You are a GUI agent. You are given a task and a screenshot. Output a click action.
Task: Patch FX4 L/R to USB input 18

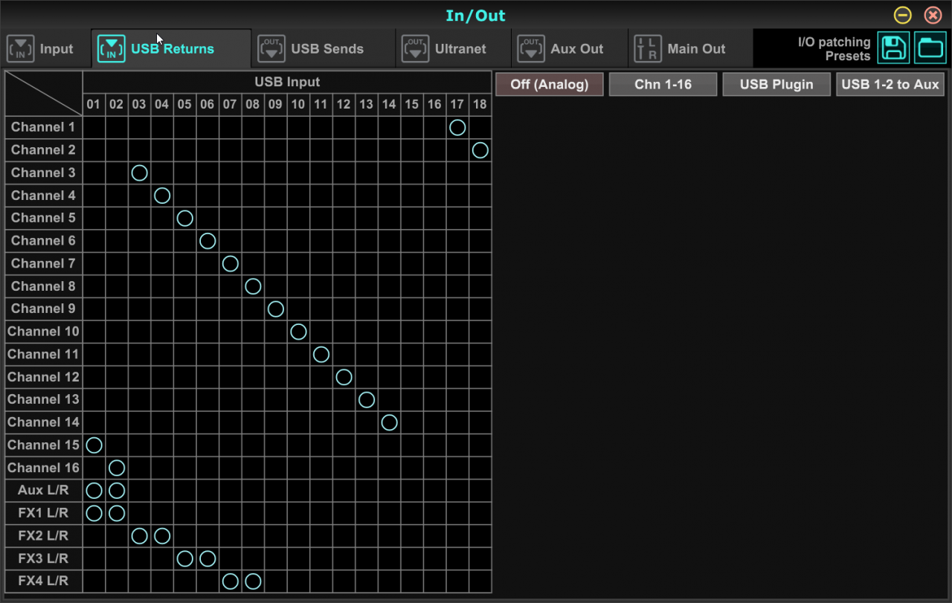coord(480,581)
